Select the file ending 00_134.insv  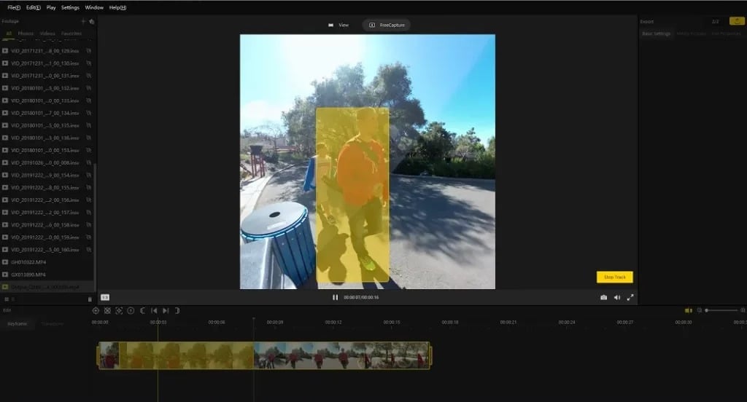tap(47, 113)
